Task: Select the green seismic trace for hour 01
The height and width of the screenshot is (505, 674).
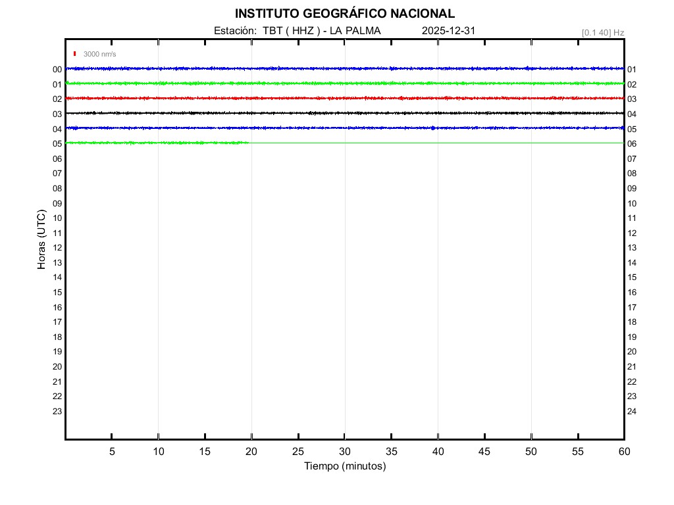Action: click(x=344, y=84)
